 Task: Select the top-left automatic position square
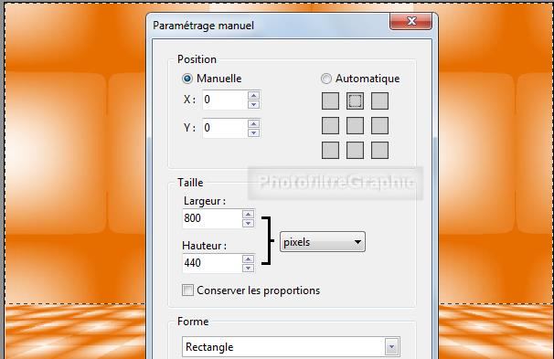pos(330,101)
